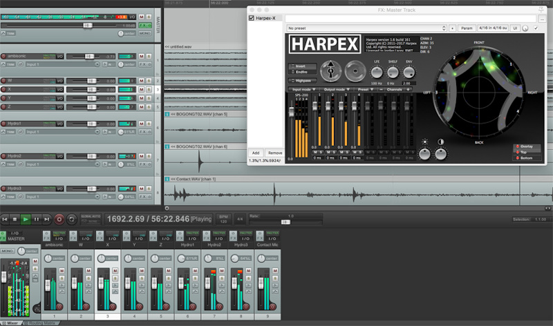Click the contrast knob in Harpex

tap(440, 153)
